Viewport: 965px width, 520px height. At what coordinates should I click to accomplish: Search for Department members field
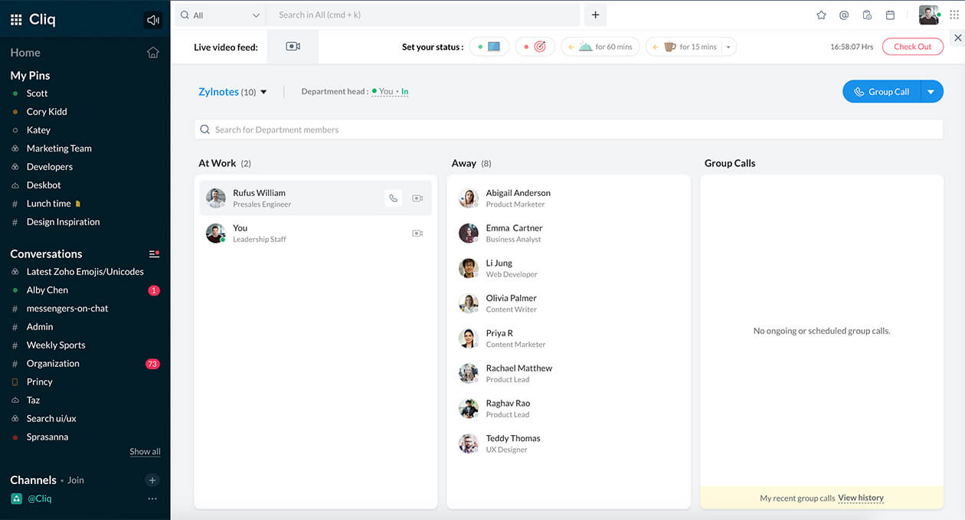point(568,129)
